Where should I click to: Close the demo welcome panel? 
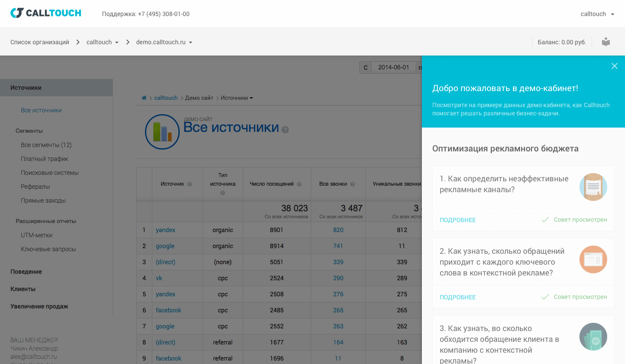coord(614,66)
